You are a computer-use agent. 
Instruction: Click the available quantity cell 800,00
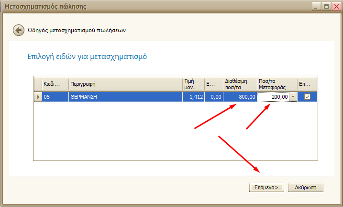click(x=239, y=97)
